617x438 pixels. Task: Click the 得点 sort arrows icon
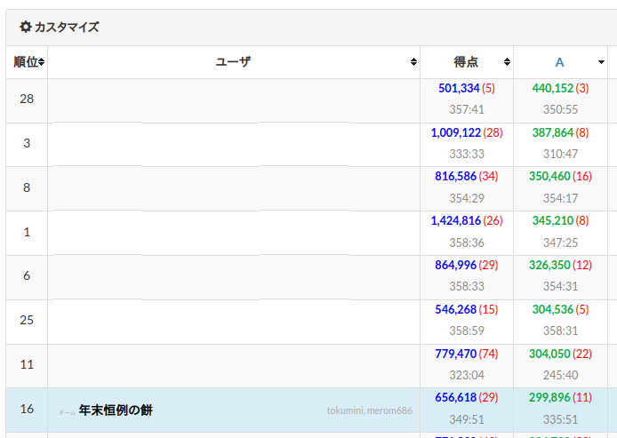508,61
